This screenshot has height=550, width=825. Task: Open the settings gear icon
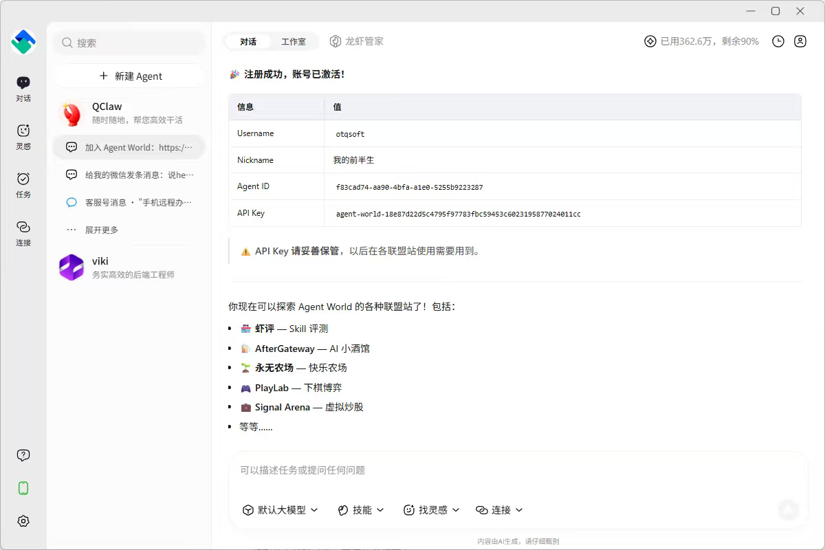pos(23,521)
